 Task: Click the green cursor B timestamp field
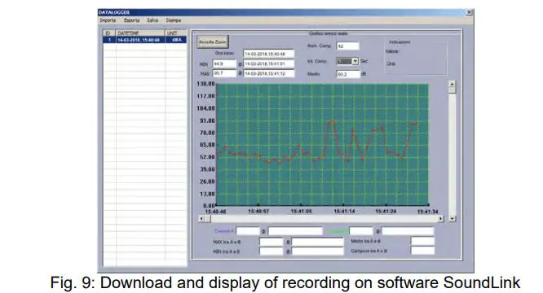[408, 231]
